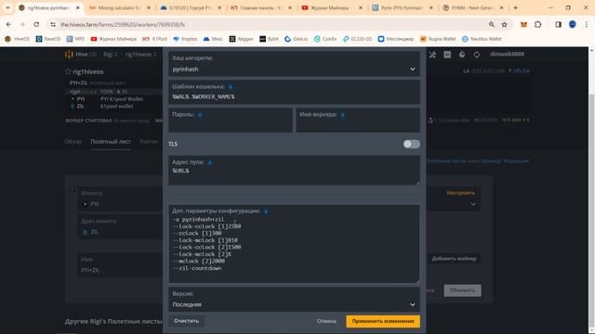595x334 pixels.
Task: Click info icon beside Доп. параметры конфигурации
Action: [x=266, y=211]
